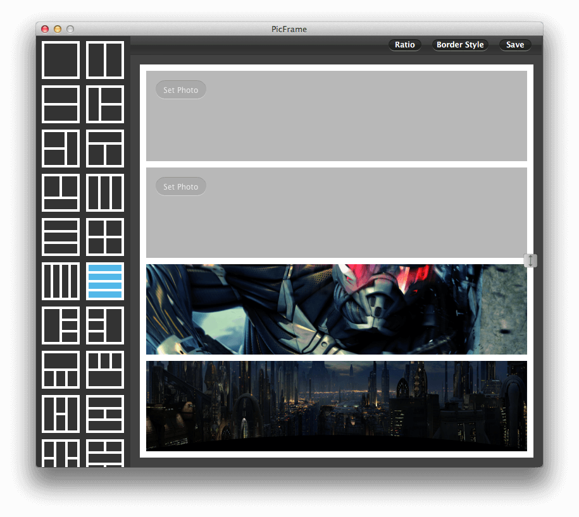Select the night cityscape photo frame

pos(337,406)
